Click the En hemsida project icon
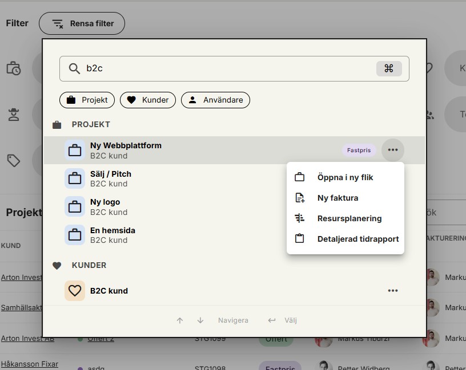 (75, 235)
